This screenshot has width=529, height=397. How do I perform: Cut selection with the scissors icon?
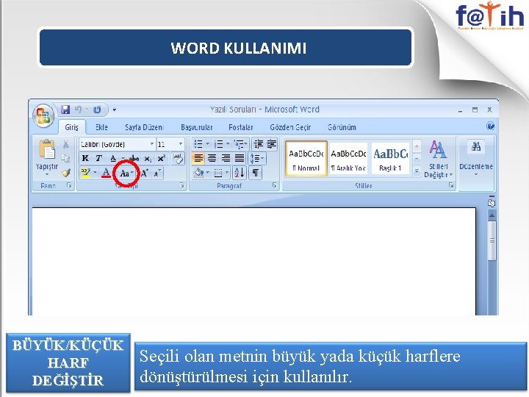[x=66, y=145]
